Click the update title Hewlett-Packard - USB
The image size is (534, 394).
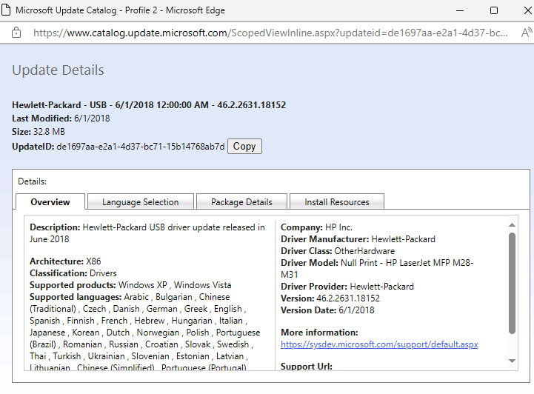tap(149, 105)
